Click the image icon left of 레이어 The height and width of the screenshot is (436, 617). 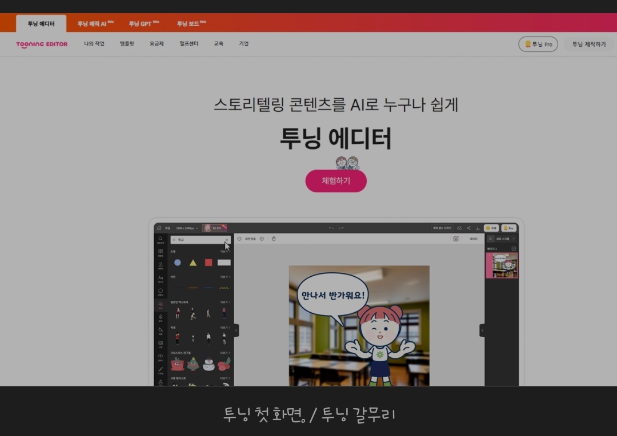click(x=456, y=239)
